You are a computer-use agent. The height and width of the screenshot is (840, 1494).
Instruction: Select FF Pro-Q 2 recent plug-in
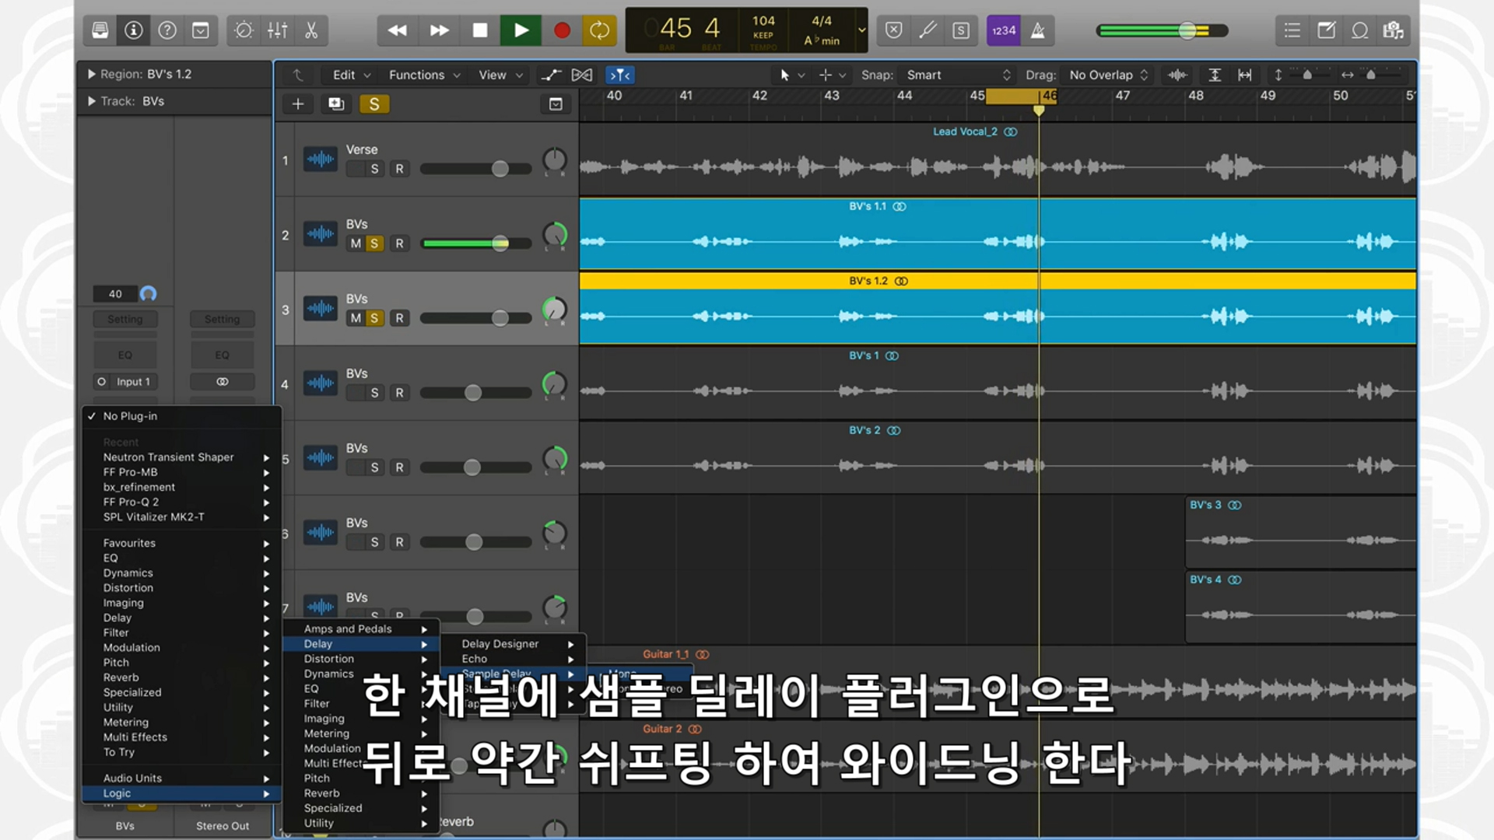(181, 502)
